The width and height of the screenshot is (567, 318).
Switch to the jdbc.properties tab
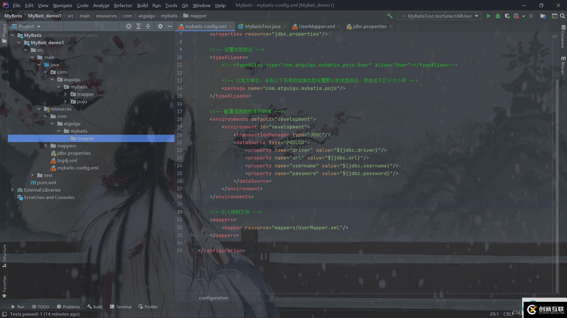369,26
